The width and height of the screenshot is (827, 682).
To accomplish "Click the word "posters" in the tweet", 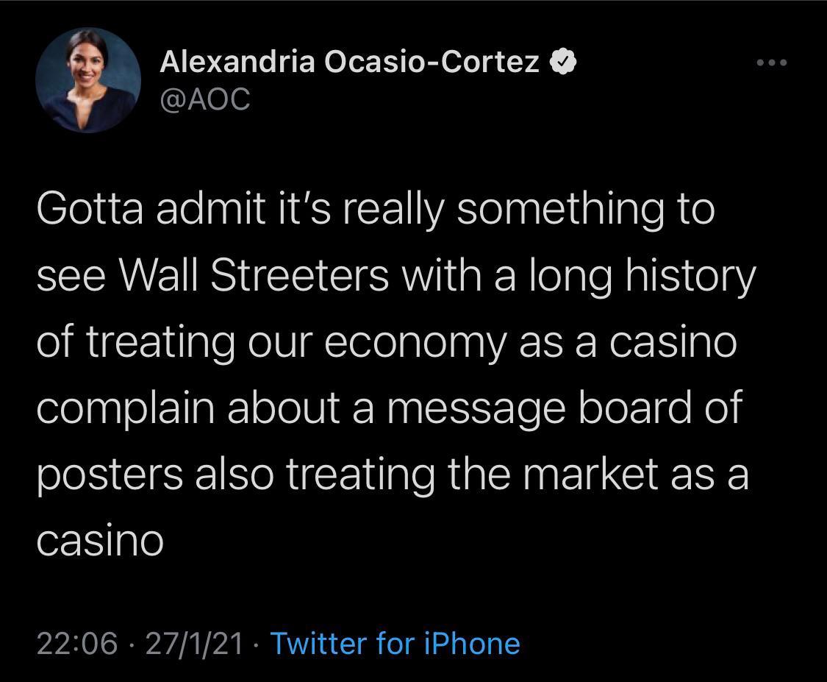I will (x=110, y=475).
